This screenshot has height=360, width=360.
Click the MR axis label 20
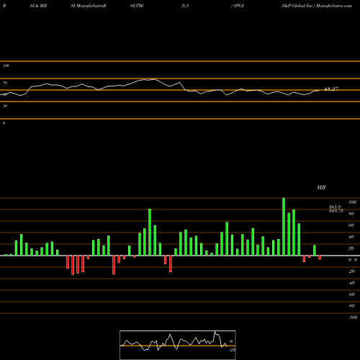[x=351, y=248]
